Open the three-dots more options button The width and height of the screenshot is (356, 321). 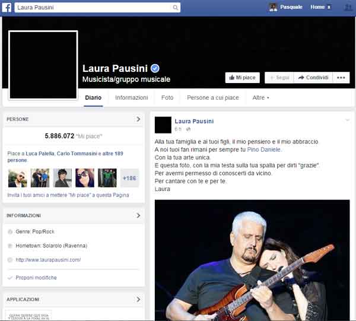[x=341, y=78]
